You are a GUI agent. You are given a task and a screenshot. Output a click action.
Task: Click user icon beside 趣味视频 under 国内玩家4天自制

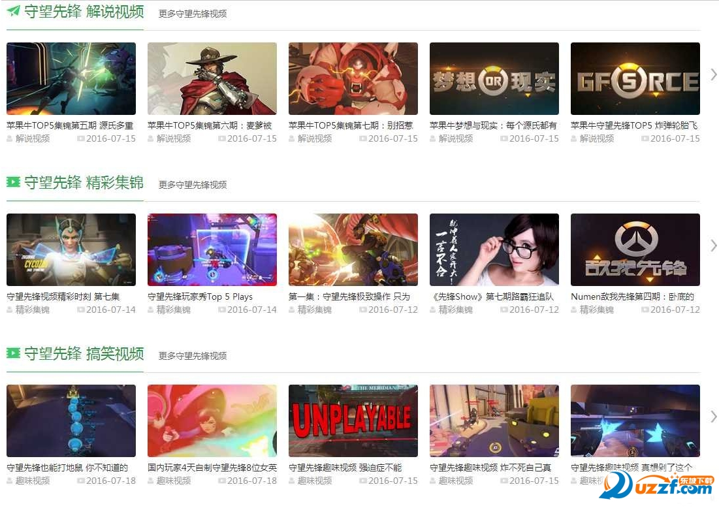point(151,481)
